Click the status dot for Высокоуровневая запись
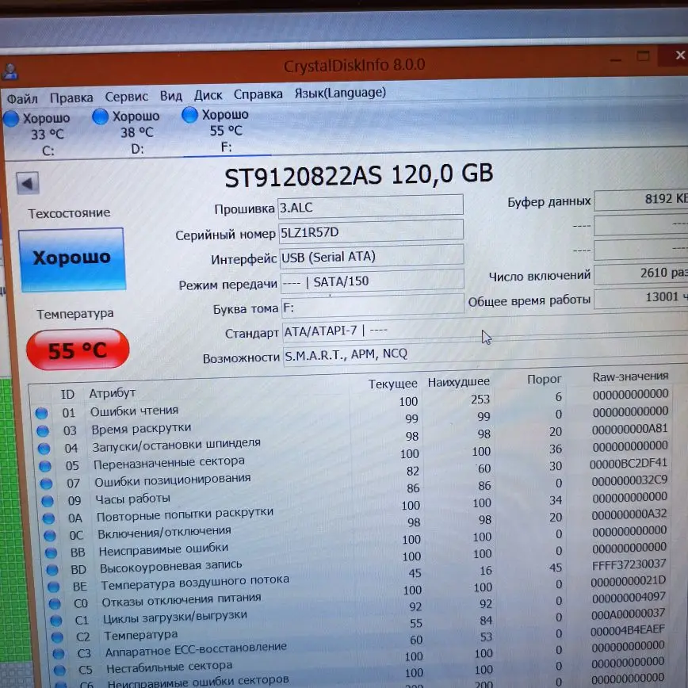 click(x=52, y=570)
